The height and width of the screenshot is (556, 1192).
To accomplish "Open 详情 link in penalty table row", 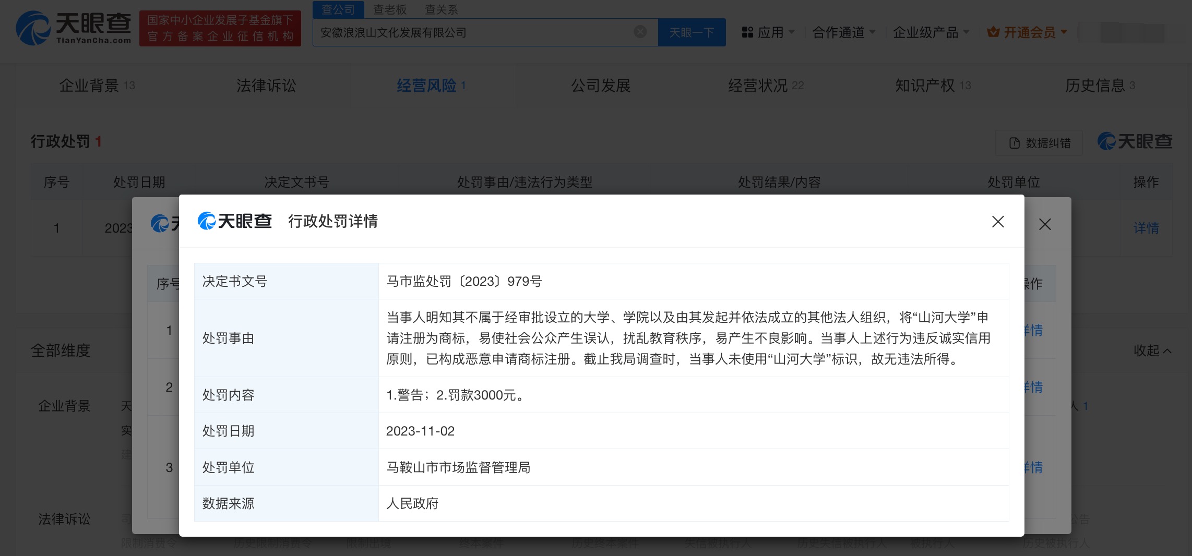I will pyautogui.click(x=1146, y=228).
